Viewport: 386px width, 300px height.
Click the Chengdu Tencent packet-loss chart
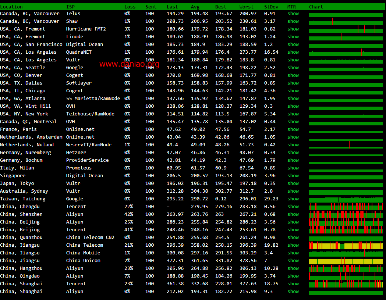[x=346, y=207]
